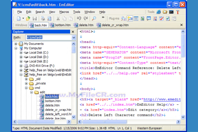Click the Undo arrow icon
This screenshot has width=198, height=132.
[79, 18]
